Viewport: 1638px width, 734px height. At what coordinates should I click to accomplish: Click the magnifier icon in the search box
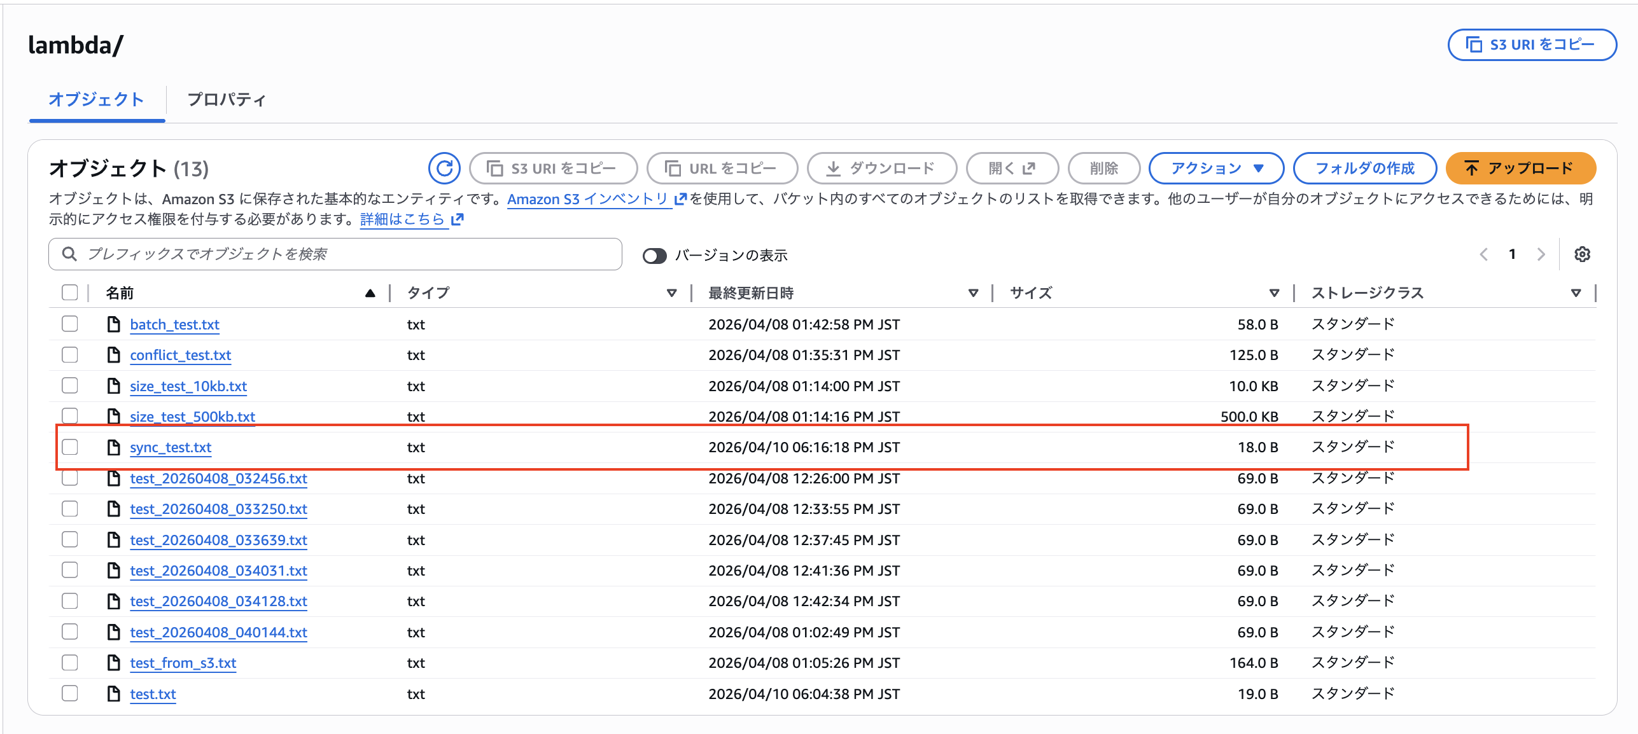(69, 254)
